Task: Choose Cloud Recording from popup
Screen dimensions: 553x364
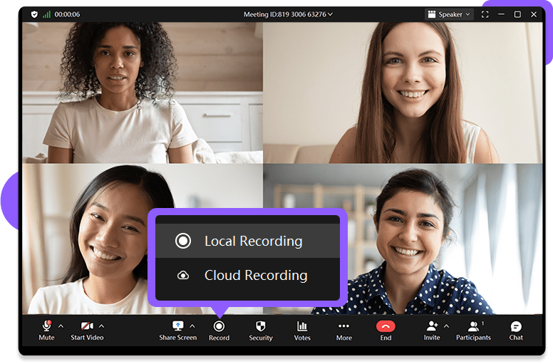Action: pos(247,275)
